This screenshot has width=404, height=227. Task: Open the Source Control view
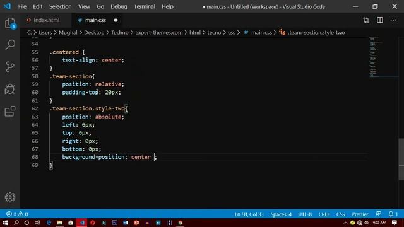click(x=10, y=67)
